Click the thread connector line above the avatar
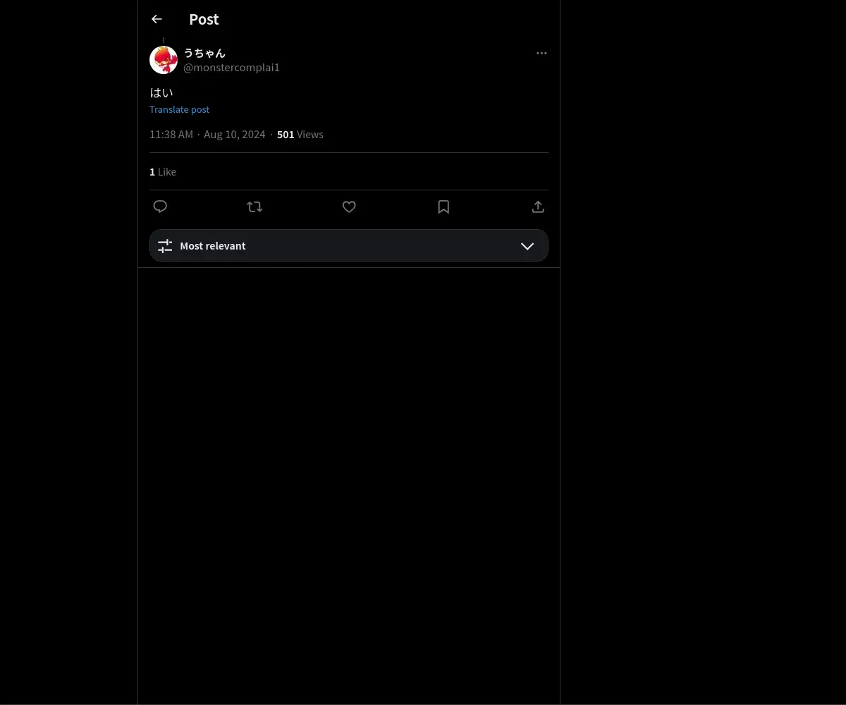The image size is (846, 705). pos(164,41)
